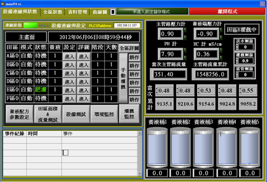Image resolution: width=267 pixels, height=182 pixels.
Task: Open the 資料管理 tab
Action: 78,12
